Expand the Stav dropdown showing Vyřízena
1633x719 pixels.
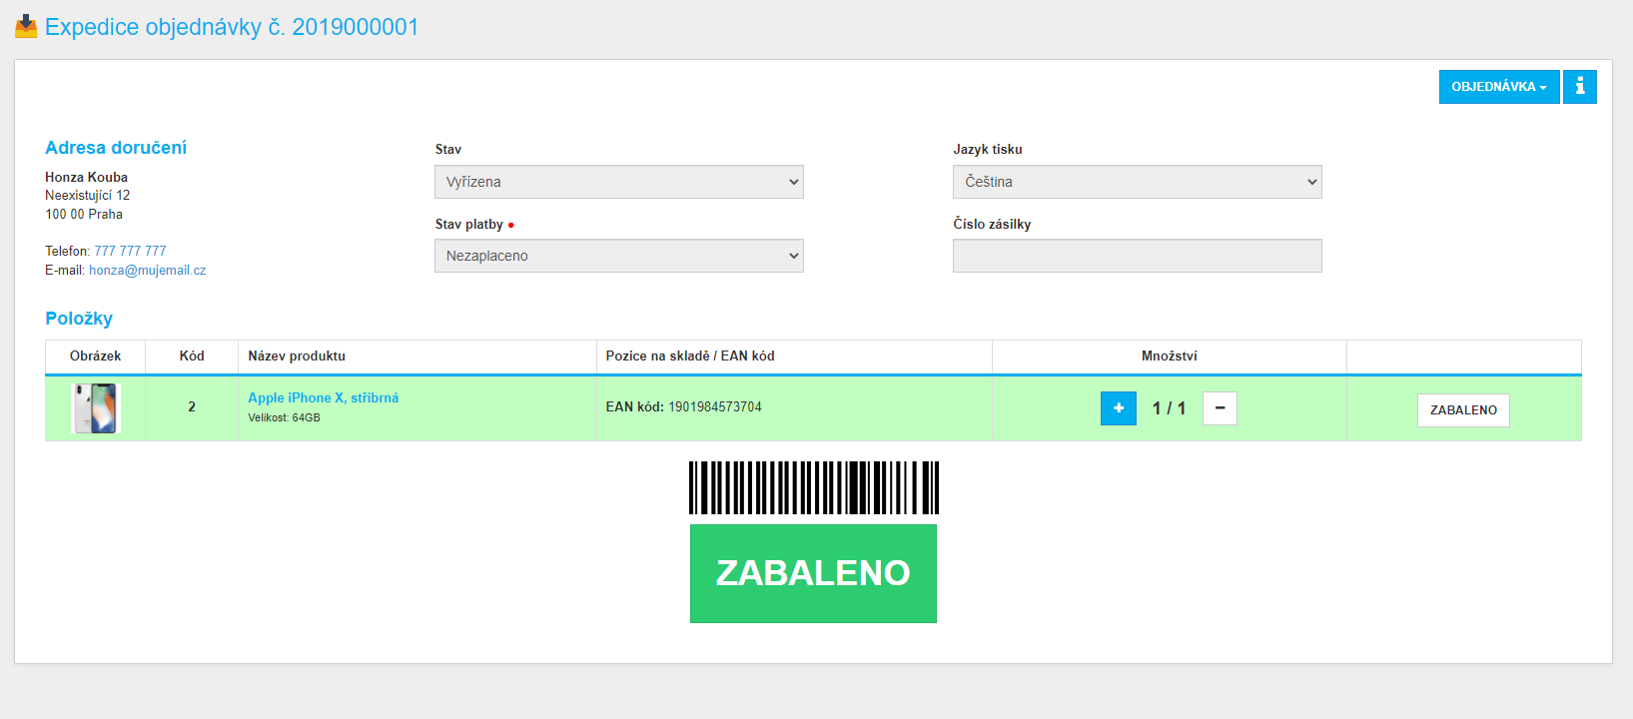pos(619,182)
